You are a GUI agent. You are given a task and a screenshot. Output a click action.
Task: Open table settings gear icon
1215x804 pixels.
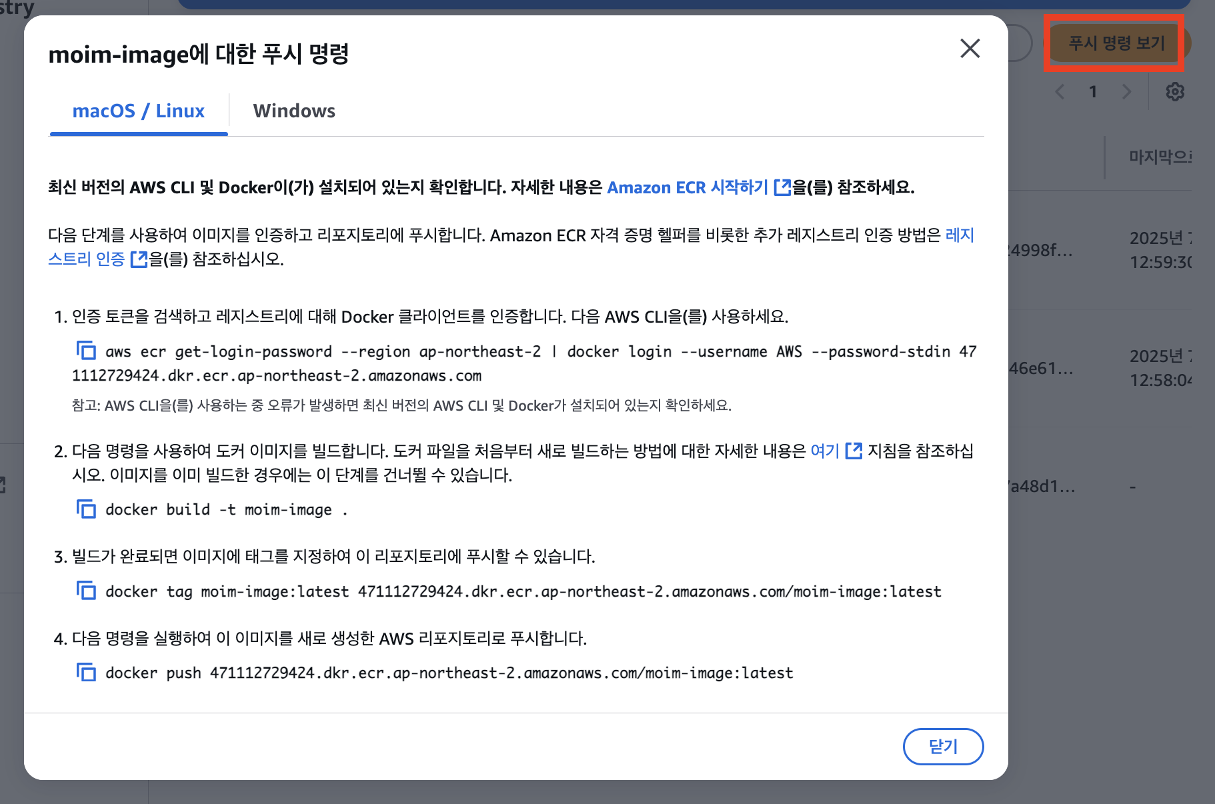1175,92
